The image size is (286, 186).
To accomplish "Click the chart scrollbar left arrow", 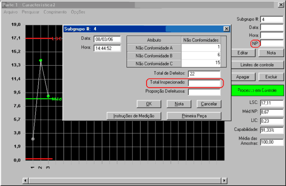I will 25,181.
